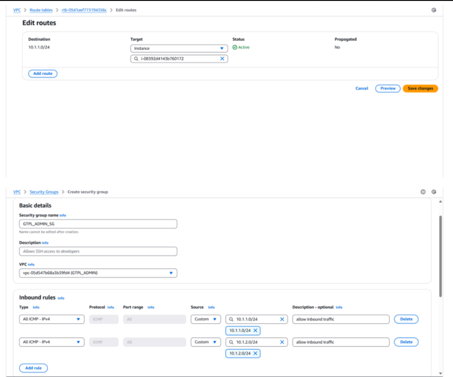This screenshot has width=453, height=377.
Task: Click the vertical scrollbar of the security group form
Action: point(441,257)
